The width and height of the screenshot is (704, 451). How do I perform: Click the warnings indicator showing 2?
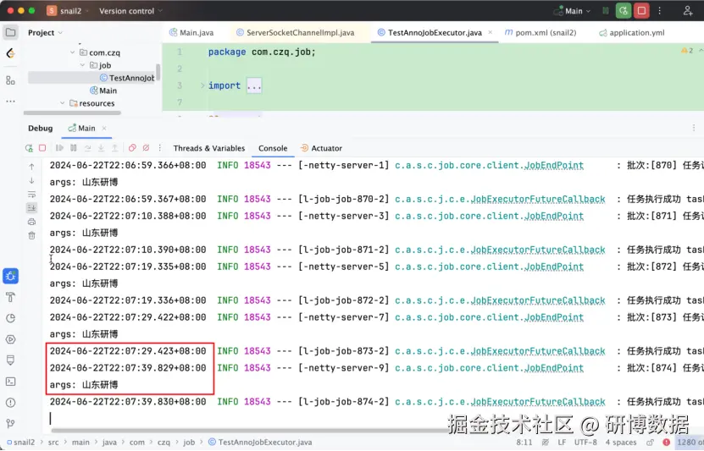point(687,51)
